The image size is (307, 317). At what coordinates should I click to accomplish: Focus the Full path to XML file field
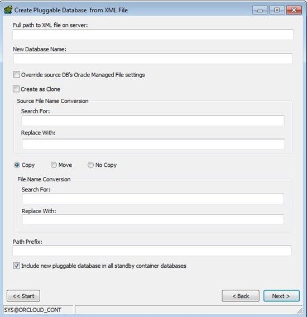(153, 35)
